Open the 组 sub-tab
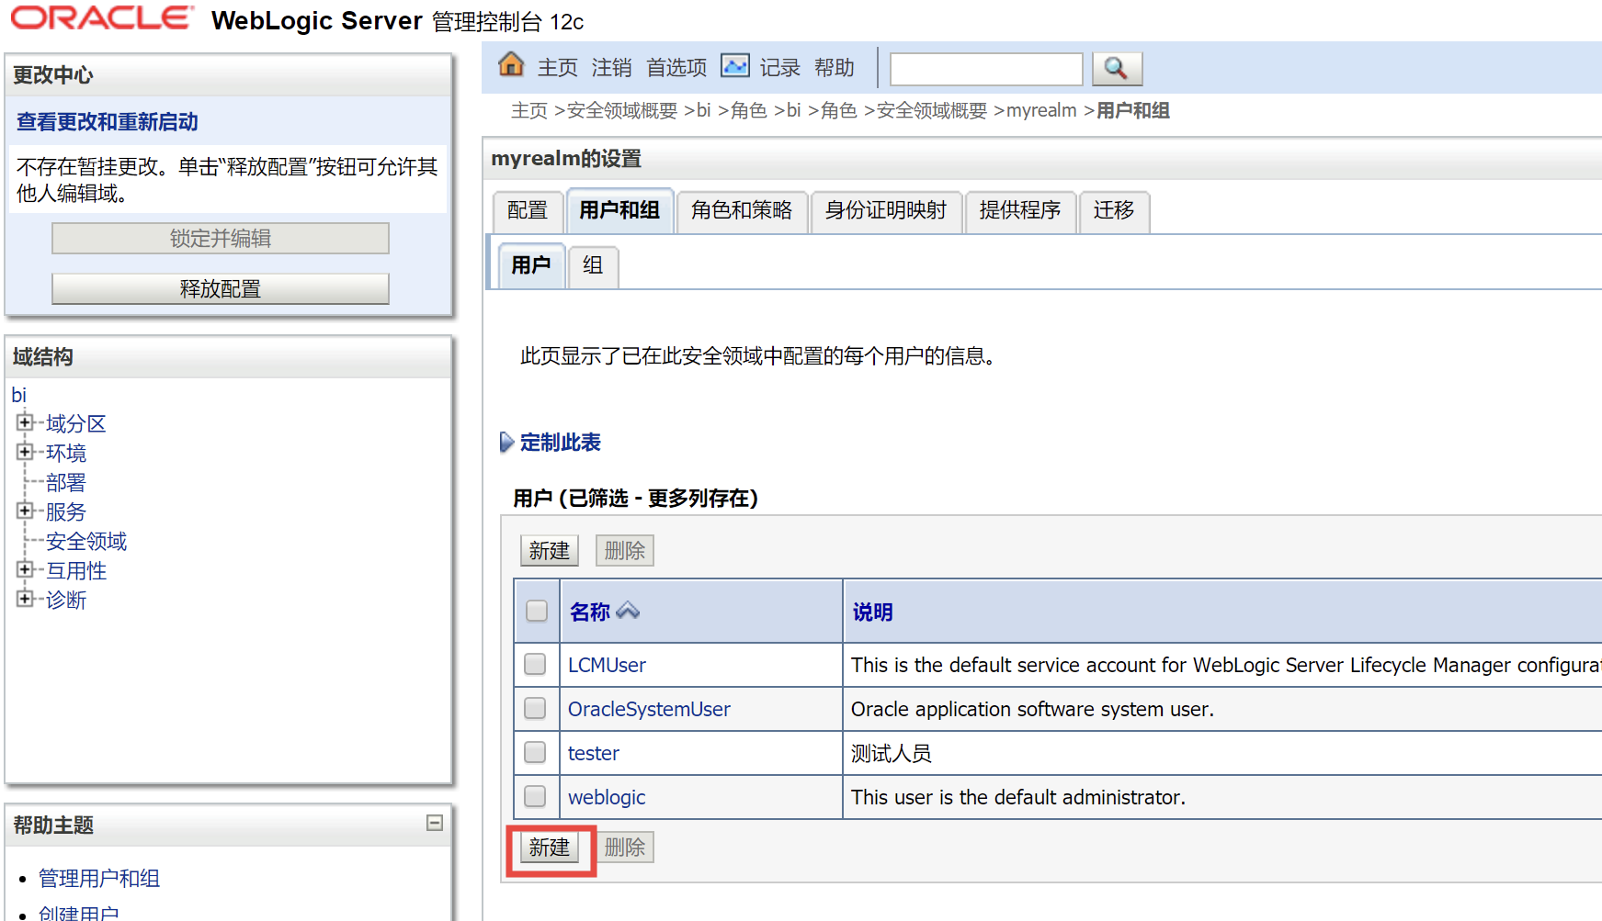The image size is (1602, 921). click(593, 266)
